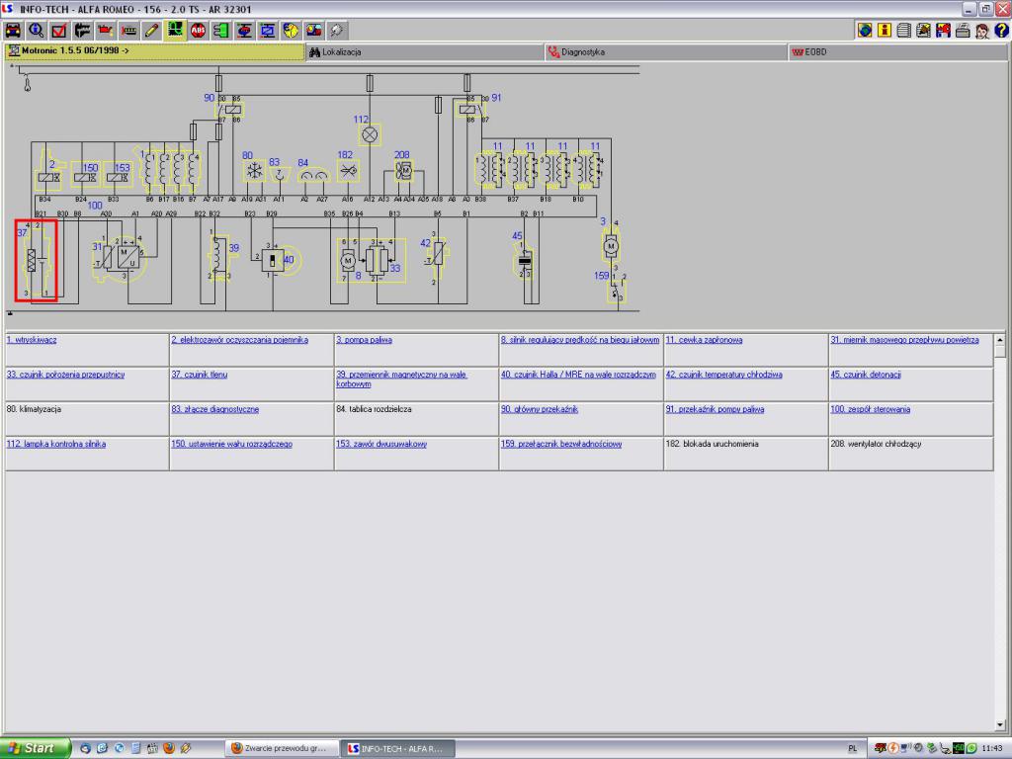
Task: Open '100. zespół sterowania' component link
Action: point(870,409)
